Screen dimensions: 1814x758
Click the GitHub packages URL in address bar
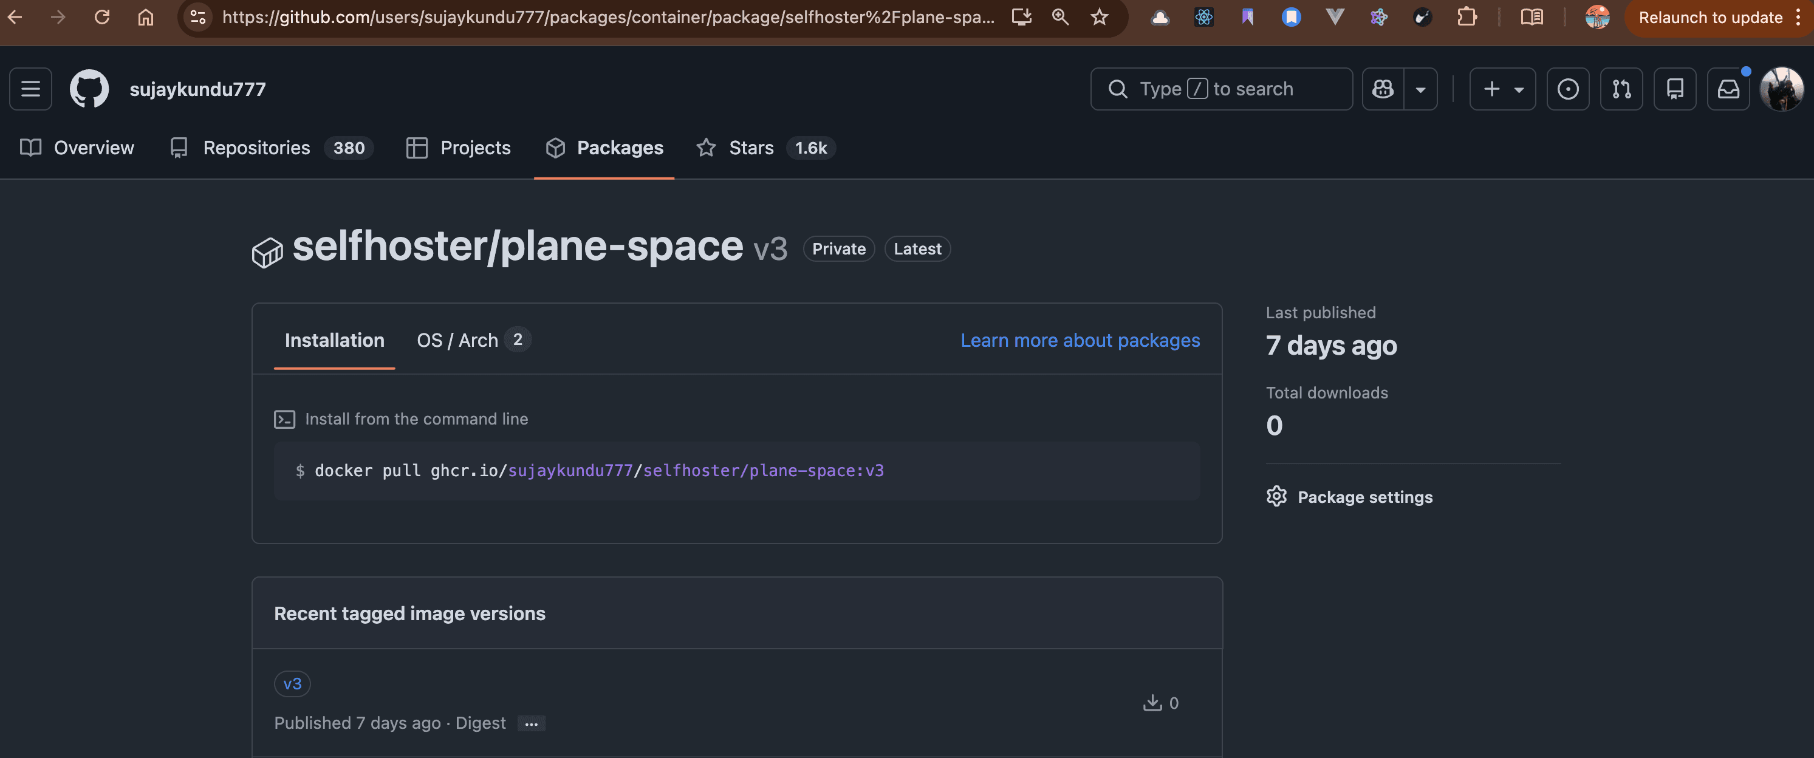click(x=609, y=17)
